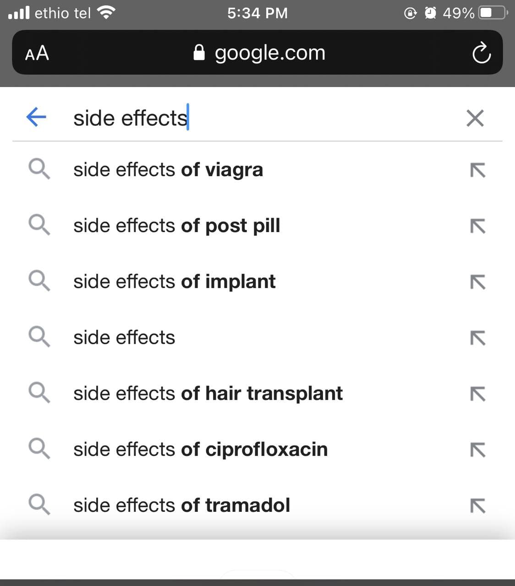Open the AA text size menu
This screenshot has height=586, width=515.
37,53
